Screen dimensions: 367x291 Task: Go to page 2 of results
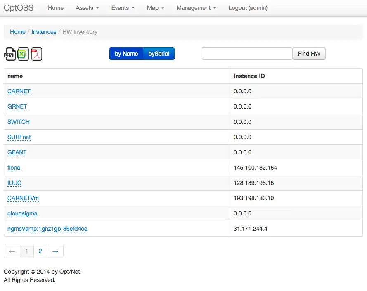click(x=40, y=251)
